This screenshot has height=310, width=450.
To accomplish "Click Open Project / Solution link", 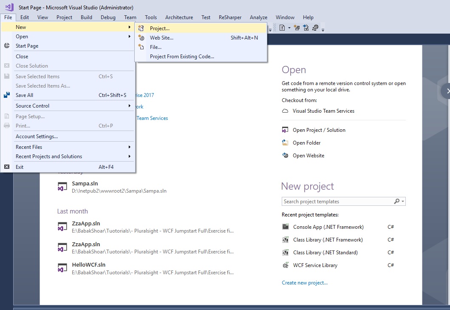I will (x=319, y=130).
